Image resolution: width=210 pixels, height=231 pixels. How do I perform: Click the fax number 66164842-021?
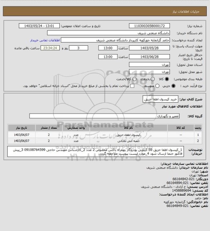(x=183, y=179)
